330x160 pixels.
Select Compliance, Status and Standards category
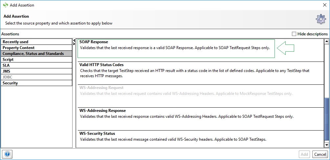(37, 53)
